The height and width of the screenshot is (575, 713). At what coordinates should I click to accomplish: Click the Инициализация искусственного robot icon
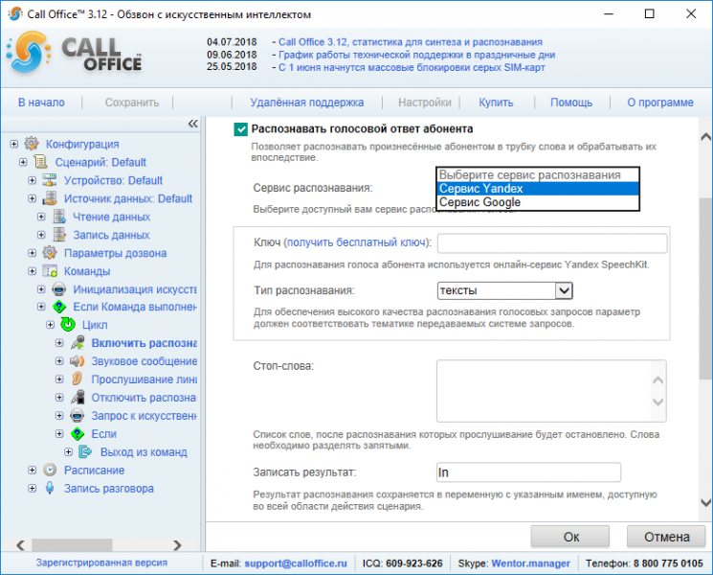coord(59,289)
